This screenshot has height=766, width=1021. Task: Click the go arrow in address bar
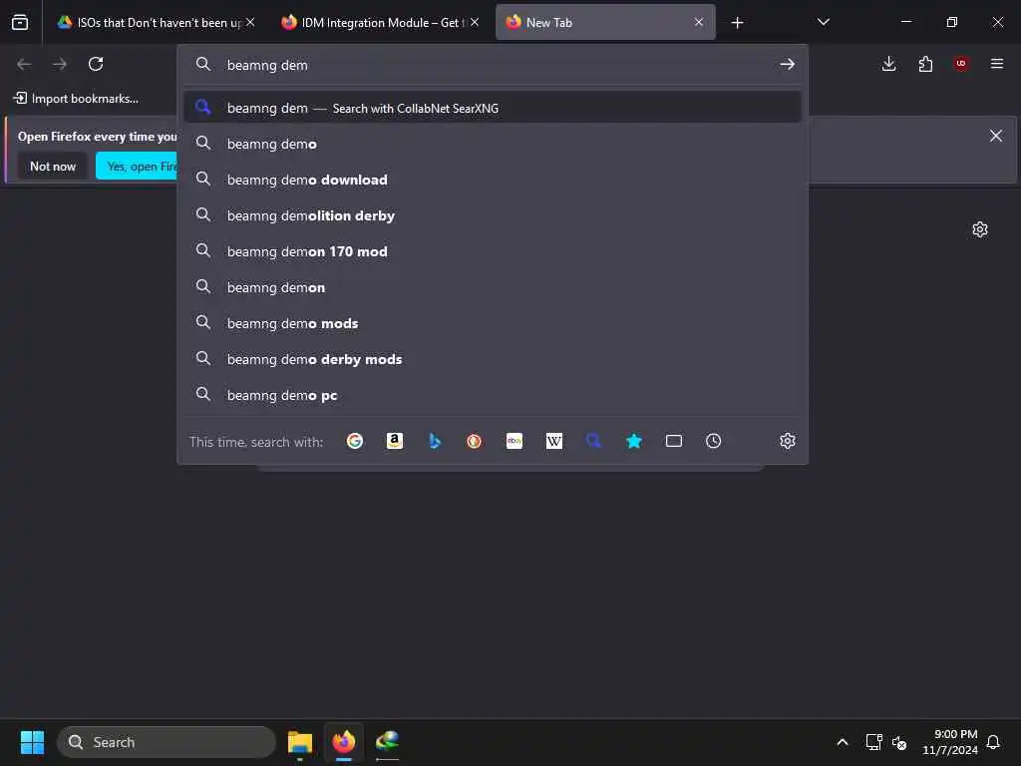coord(788,64)
